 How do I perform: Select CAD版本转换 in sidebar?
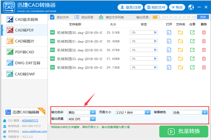tap(24, 19)
